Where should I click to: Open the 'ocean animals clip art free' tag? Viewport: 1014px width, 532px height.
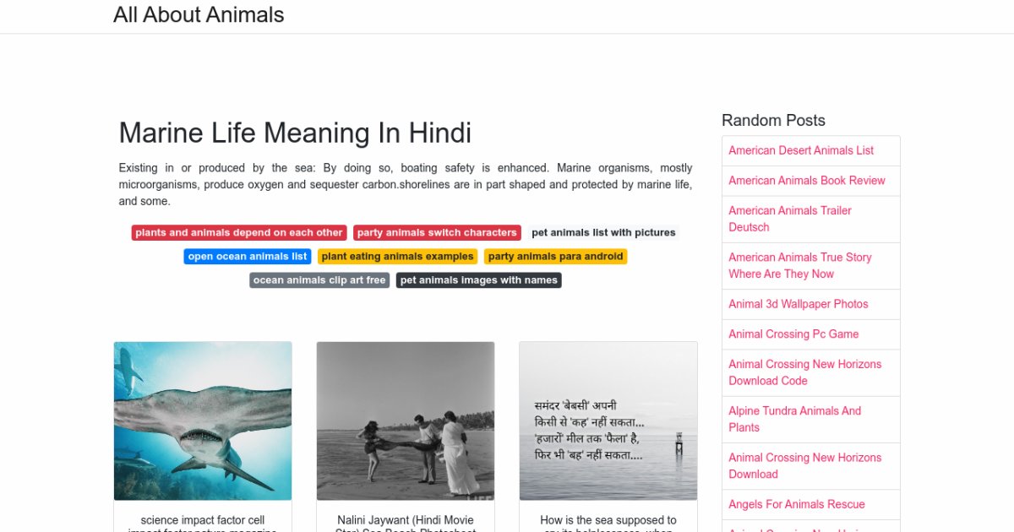(x=319, y=280)
